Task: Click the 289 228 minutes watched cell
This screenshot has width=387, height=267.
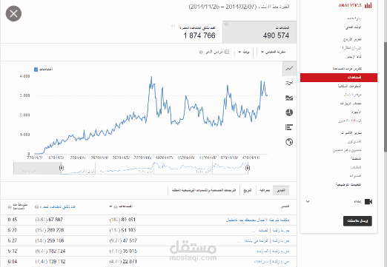Action: [50, 230]
